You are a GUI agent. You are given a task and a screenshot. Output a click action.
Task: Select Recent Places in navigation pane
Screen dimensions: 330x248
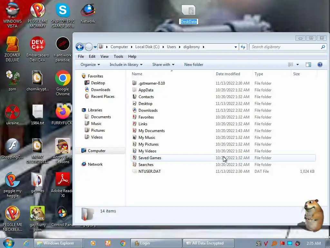[103, 96]
